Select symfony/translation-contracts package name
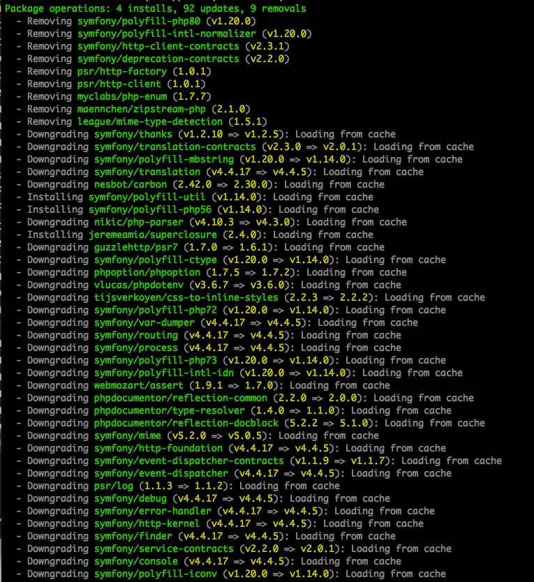The width and height of the screenshot is (534, 582). (x=175, y=147)
